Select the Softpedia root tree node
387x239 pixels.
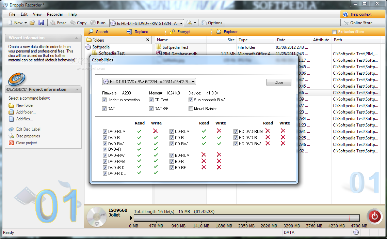click(x=101, y=47)
